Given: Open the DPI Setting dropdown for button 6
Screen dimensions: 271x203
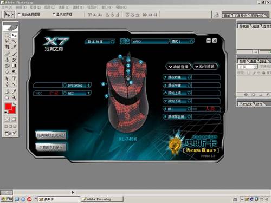Looking at the screenshot, I should (65, 85).
